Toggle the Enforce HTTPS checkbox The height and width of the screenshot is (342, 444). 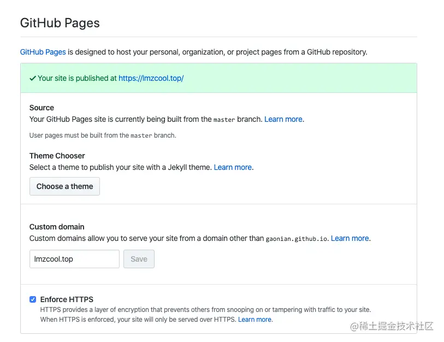33,299
